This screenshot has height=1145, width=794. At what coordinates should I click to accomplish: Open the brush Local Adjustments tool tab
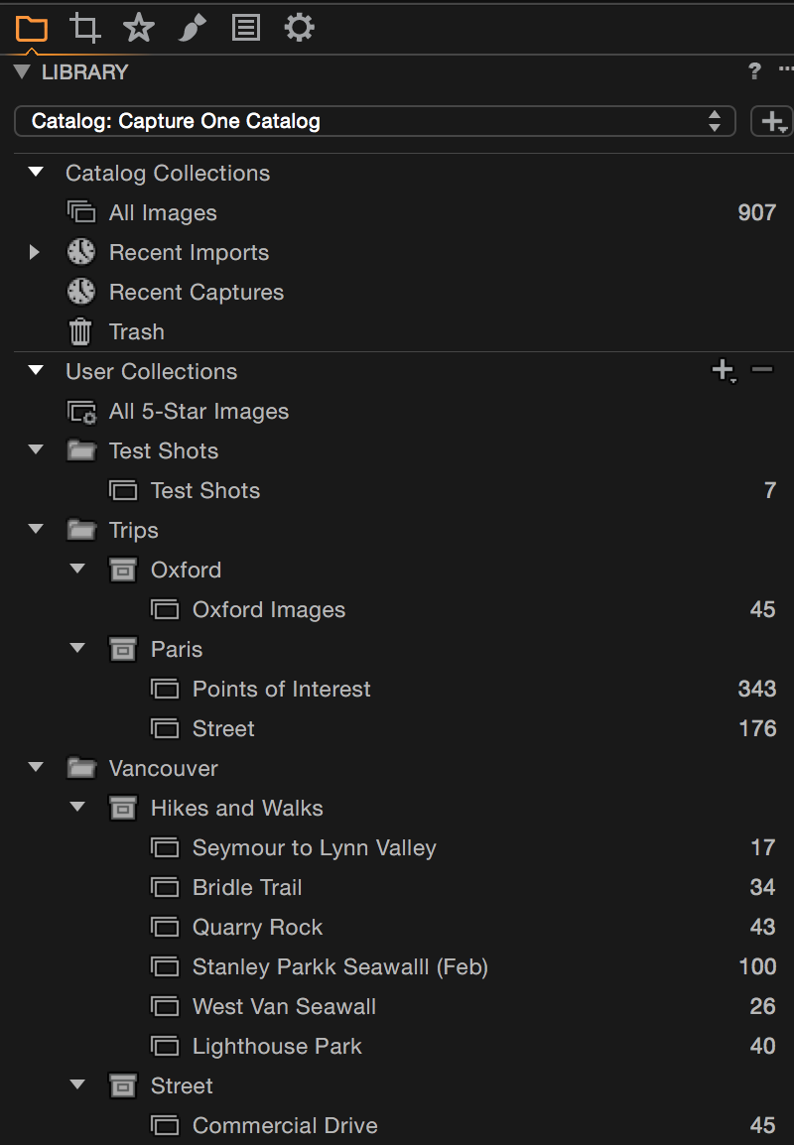(x=193, y=29)
